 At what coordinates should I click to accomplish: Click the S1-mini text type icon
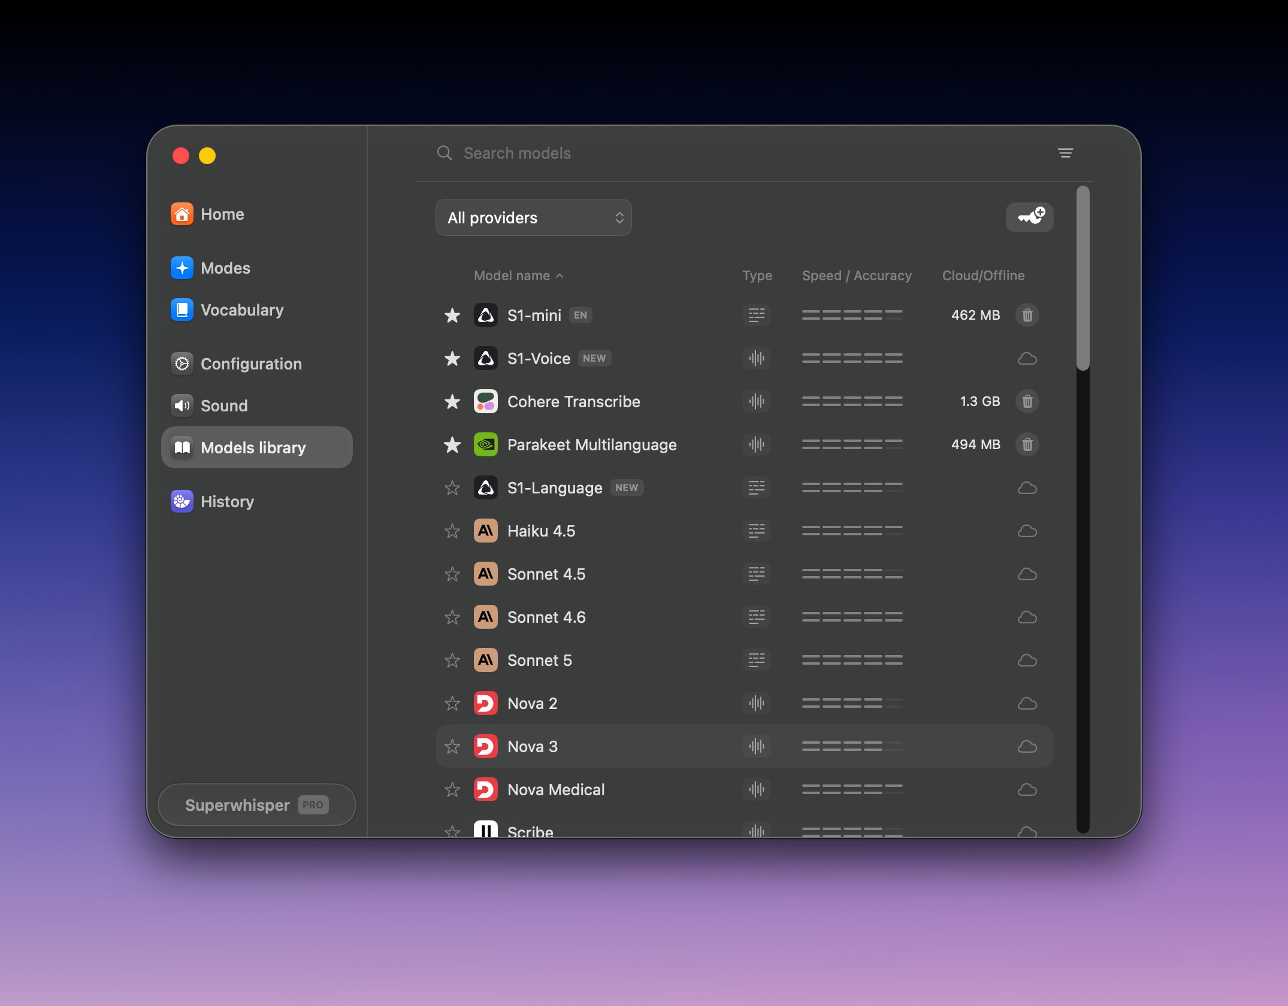pos(757,315)
